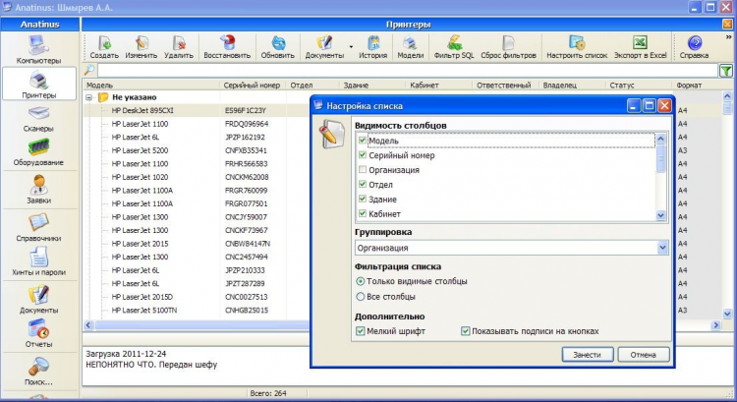Expand toolbar overflow chevron
The height and width of the screenshot is (402, 737).
[x=728, y=37]
